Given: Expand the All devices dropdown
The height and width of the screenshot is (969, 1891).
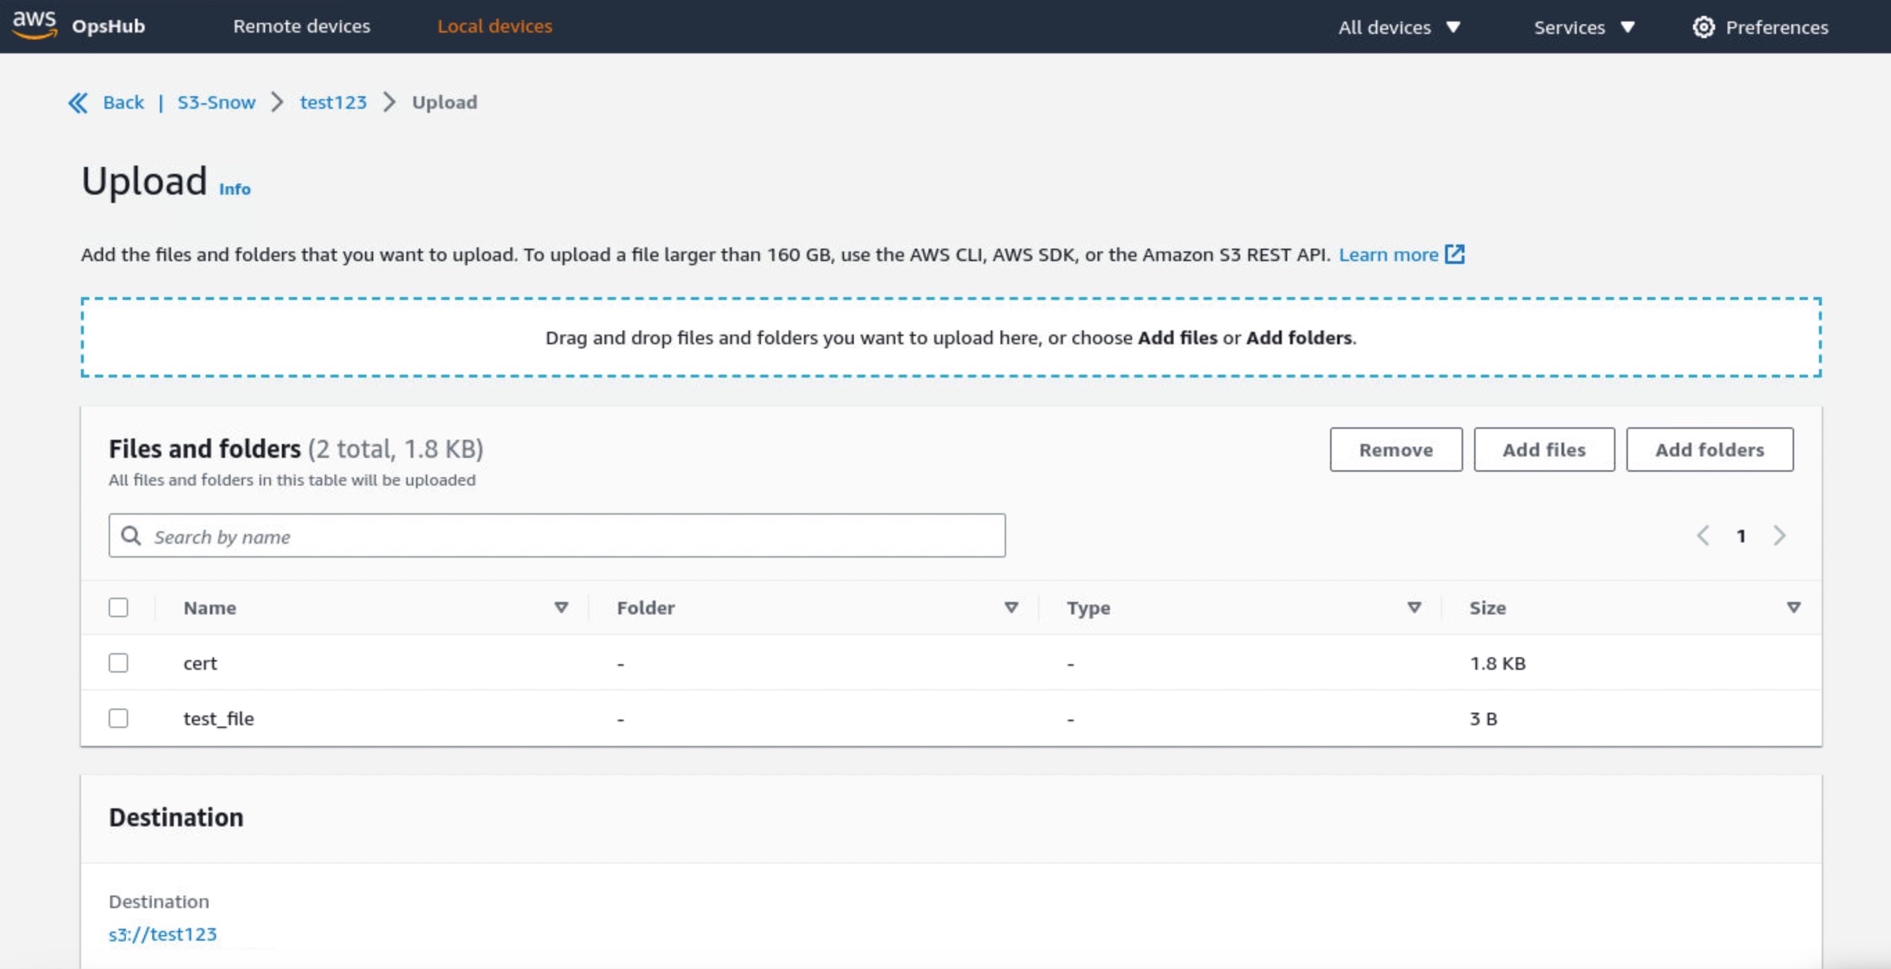Looking at the screenshot, I should [x=1399, y=27].
